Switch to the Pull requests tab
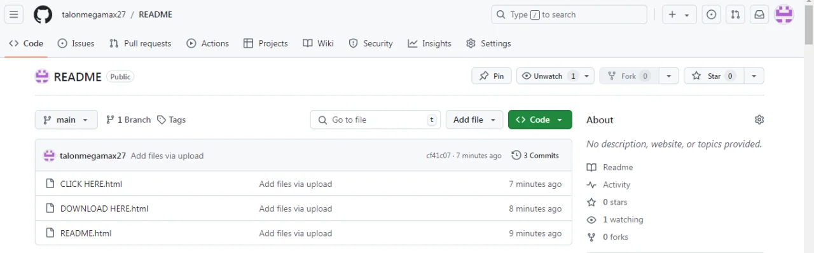This screenshot has width=814, height=253. [140, 43]
